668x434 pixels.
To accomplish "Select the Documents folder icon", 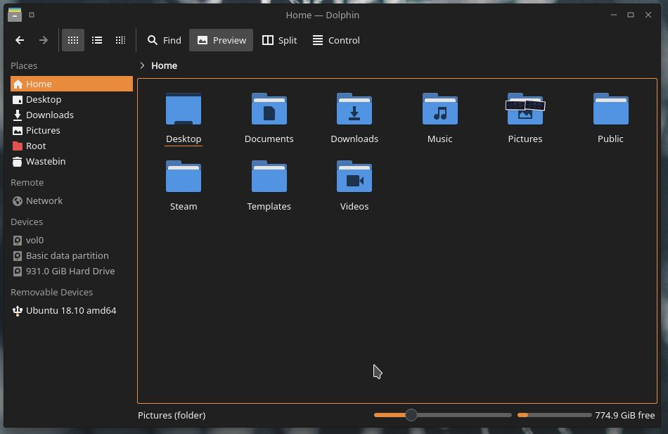I will (269, 109).
